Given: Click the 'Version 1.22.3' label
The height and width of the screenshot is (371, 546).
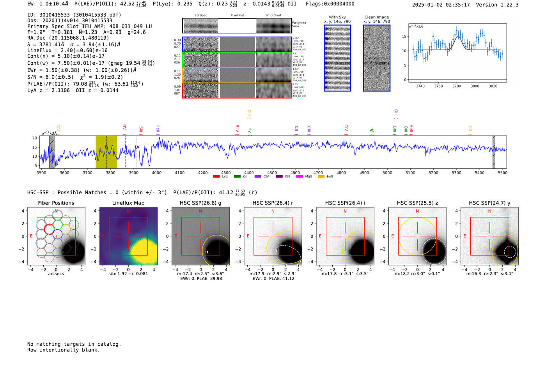Looking at the screenshot, I should [x=497, y=5].
